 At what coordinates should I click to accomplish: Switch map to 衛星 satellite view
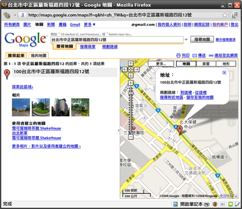pyautogui.click(x=206, y=64)
